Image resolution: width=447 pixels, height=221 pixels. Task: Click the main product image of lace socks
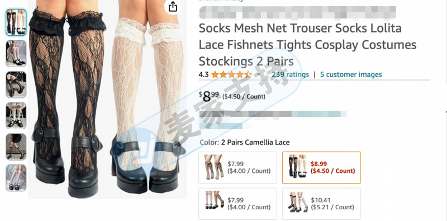tap(107, 100)
